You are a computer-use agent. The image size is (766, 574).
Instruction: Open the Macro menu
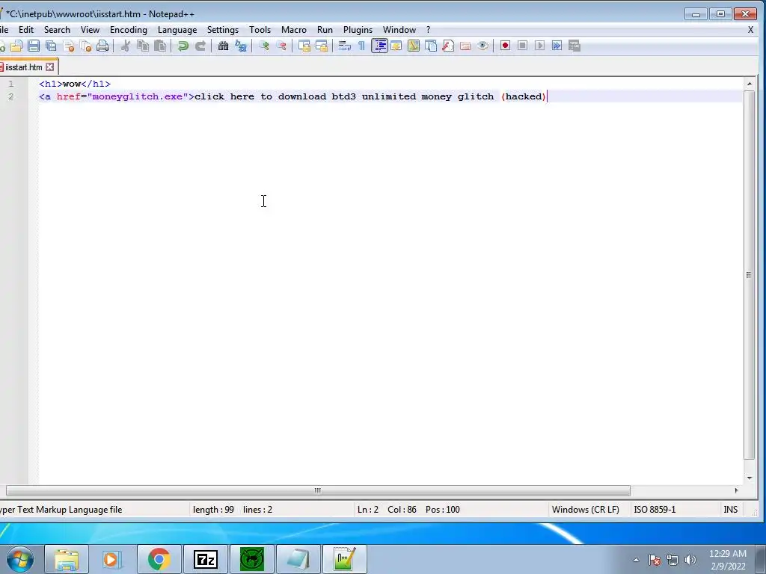(x=293, y=30)
